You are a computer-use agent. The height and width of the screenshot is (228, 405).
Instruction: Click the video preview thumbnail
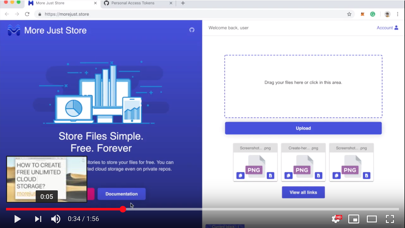point(47,179)
